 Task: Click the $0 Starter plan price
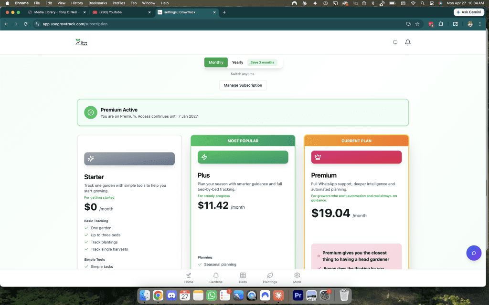(91, 207)
